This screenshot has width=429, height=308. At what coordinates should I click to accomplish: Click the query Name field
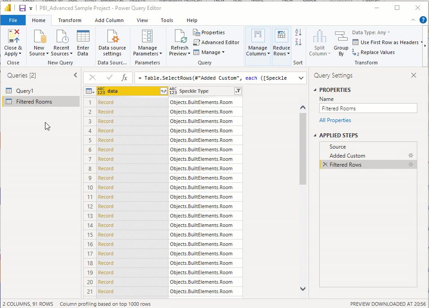(368, 108)
